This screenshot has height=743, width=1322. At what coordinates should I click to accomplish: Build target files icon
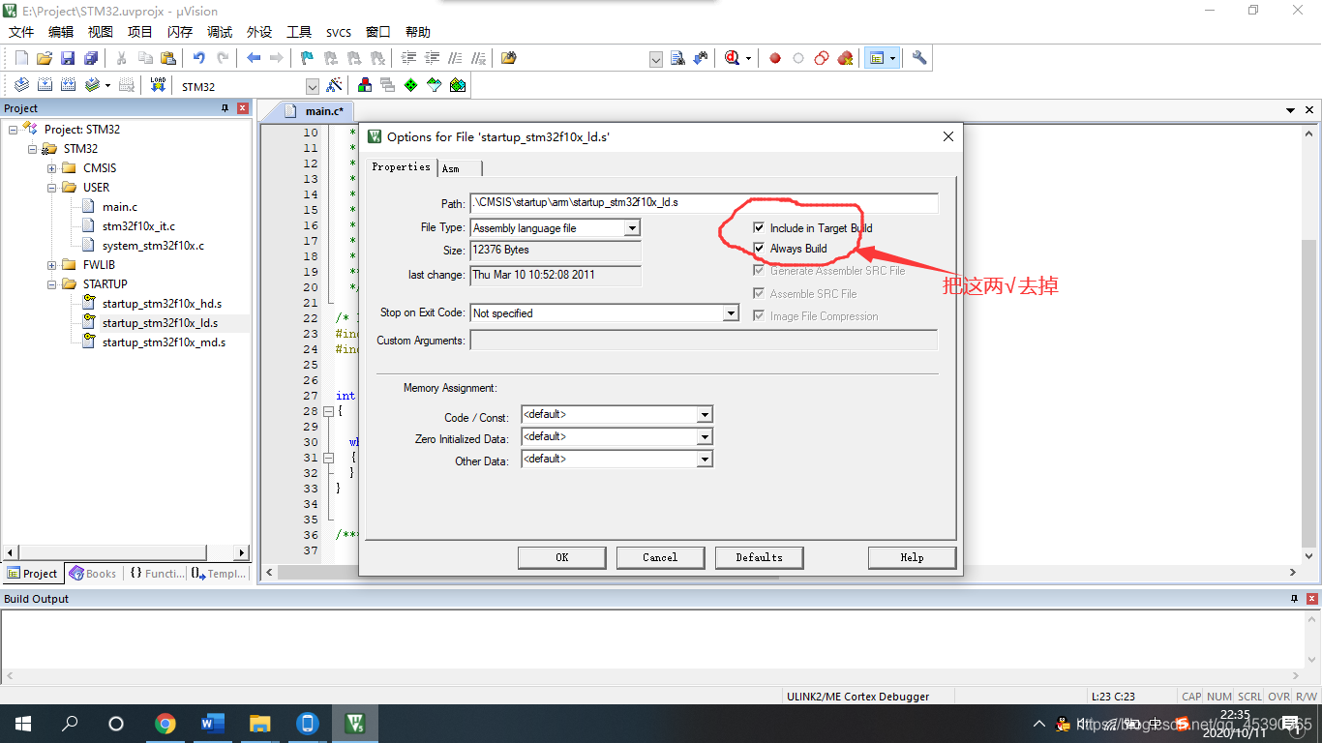click(x=45, y=85)
